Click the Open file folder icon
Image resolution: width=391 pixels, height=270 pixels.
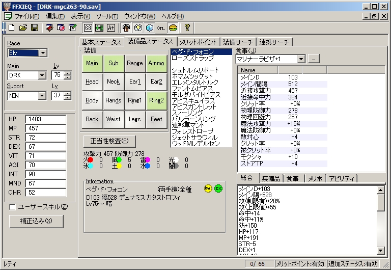23,28
